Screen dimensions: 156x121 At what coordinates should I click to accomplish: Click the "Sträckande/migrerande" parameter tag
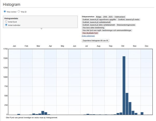126,25
